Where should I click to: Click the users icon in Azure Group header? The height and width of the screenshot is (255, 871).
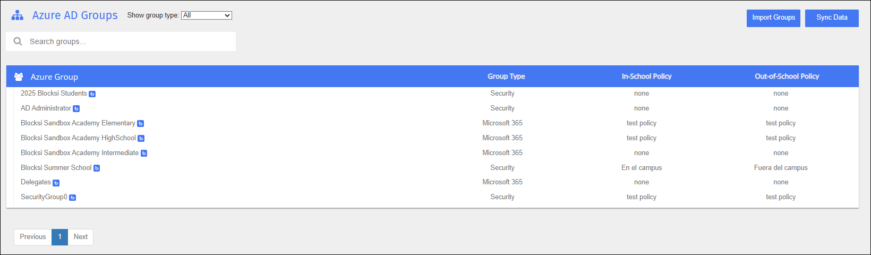(19, 76)
